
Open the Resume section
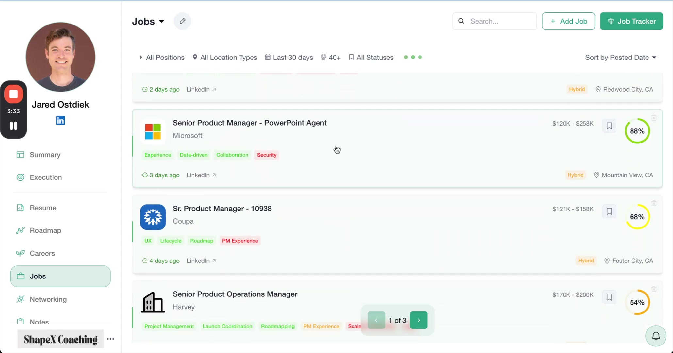43,208
